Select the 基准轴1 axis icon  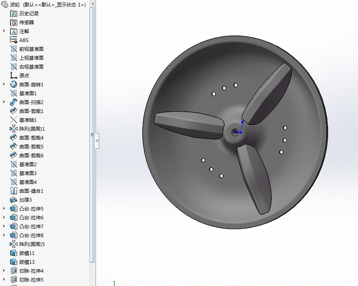[14, 120]
